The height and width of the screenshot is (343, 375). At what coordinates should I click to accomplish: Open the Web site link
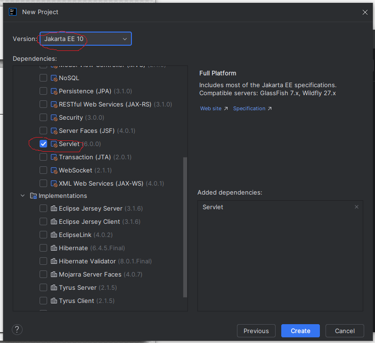[211, 108]
